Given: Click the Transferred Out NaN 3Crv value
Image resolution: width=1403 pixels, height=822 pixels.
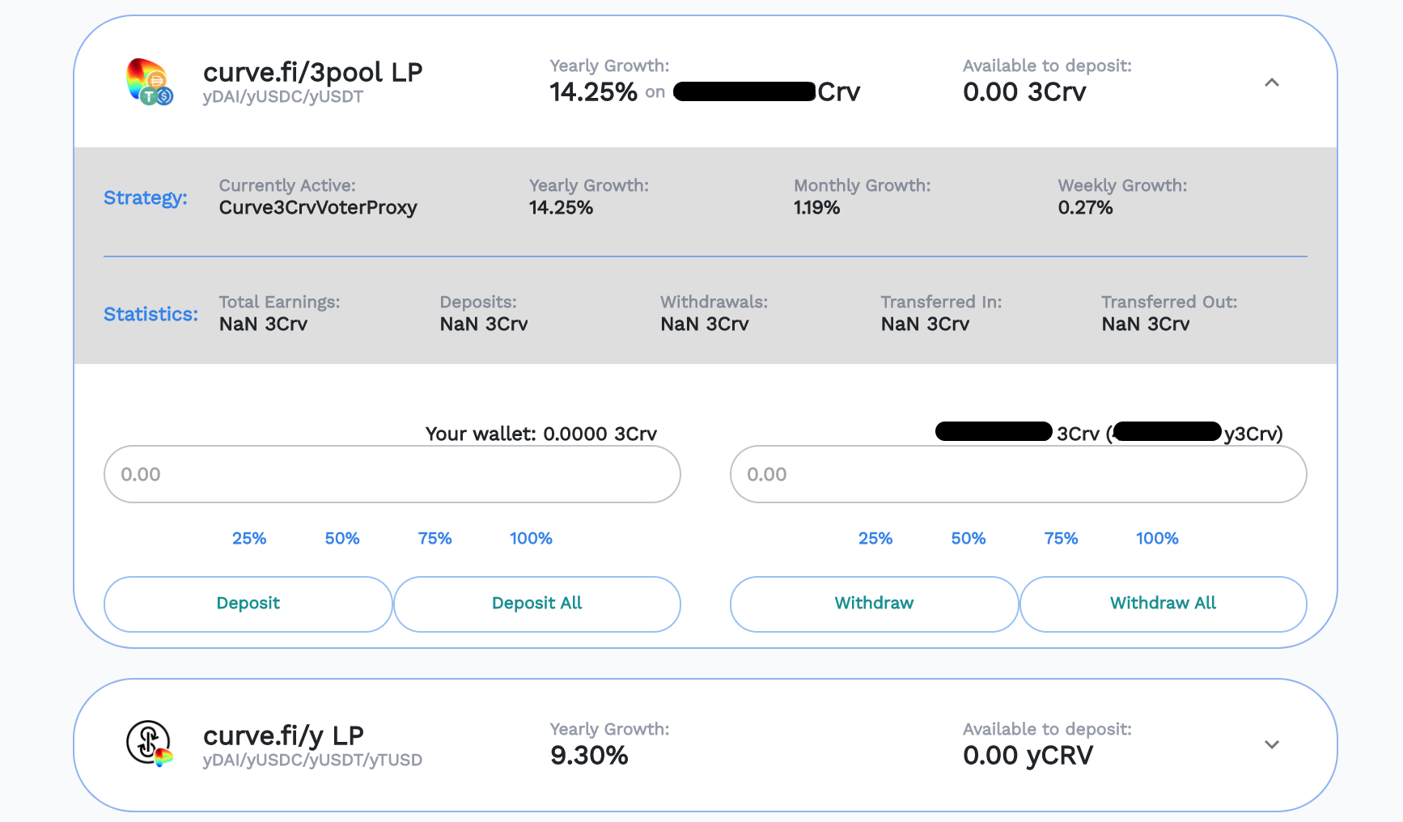Looking at the screenshot, I should click(1146, 324).
